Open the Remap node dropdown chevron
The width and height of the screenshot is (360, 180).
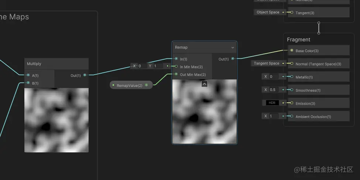pos(233,48)
